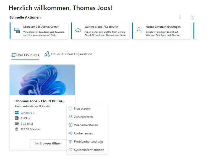217x166 pixels.
Task: Click the RAM memory icon
Action: [17, 124]
